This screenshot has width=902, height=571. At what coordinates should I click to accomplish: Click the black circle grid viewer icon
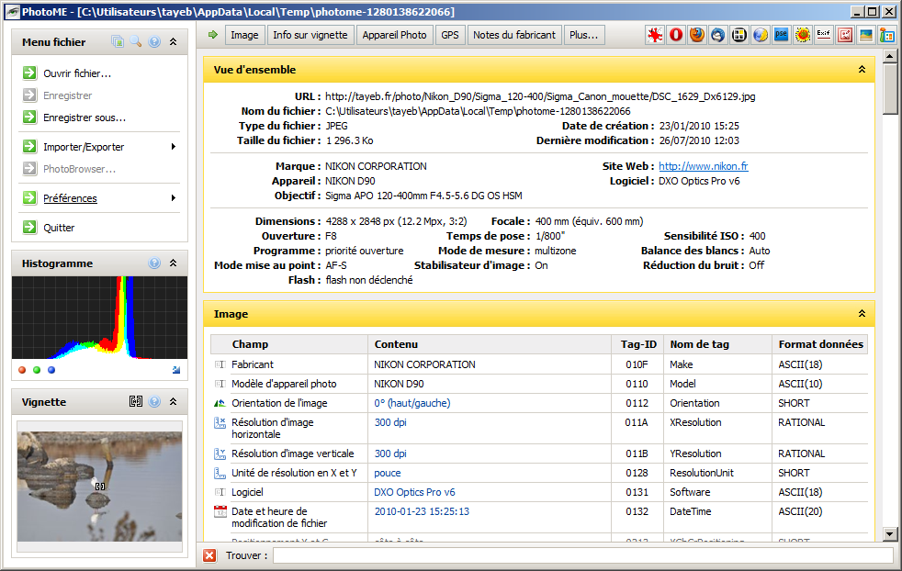pyautogui.click(x=739, y=35)
